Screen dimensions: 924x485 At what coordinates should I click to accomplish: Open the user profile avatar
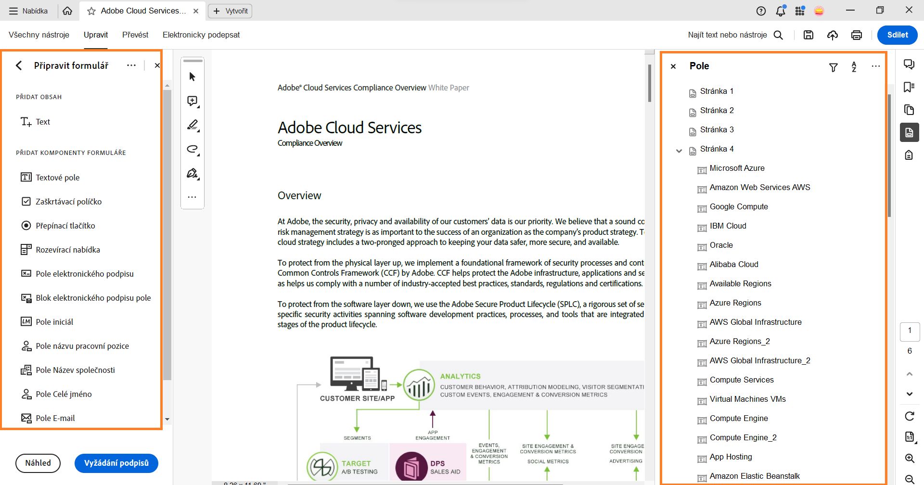pyautogui.click(x=819, y=11)
